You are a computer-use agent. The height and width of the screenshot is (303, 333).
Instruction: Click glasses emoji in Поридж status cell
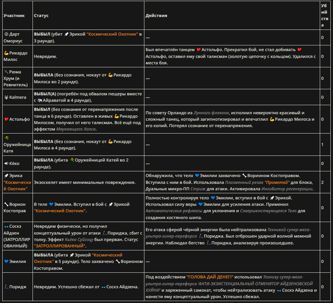pos(103,287)
